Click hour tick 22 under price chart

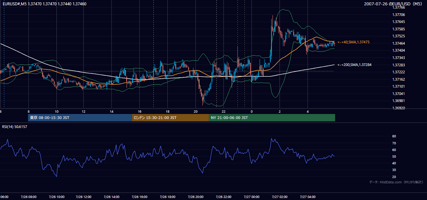click(224, 112)
